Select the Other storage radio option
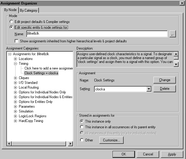The width and height of the screenshot is (186, 159). pos(82,140)
